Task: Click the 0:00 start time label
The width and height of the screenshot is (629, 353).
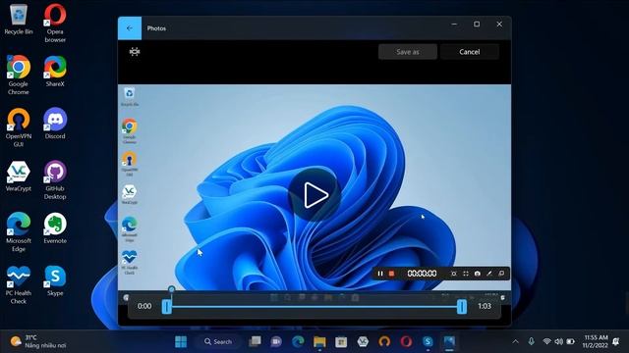Action: [144, 306]
